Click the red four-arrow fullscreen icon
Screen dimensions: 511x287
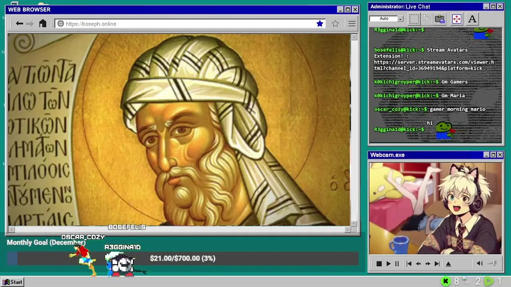(x=457, y=19)
